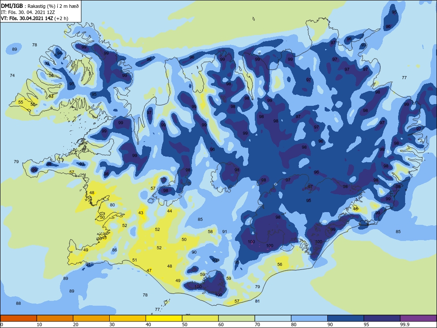The image size is (437, 328).
Task: Click the humidity value 94 in the Westfjords
Action: 59,53
